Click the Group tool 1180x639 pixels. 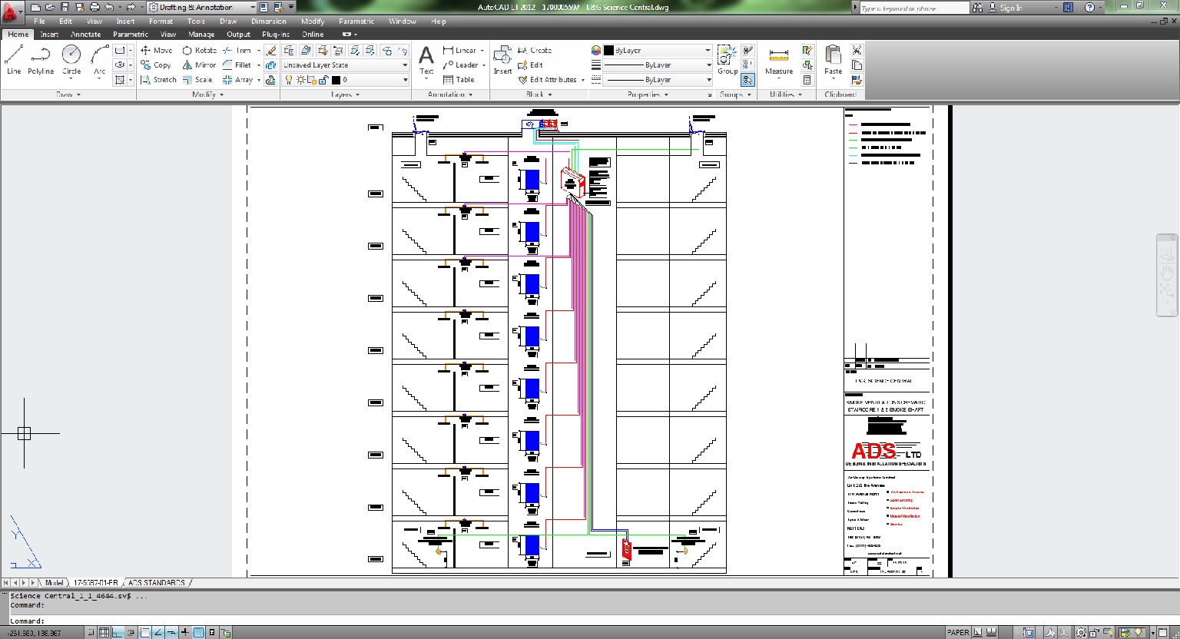click(728, 60)
